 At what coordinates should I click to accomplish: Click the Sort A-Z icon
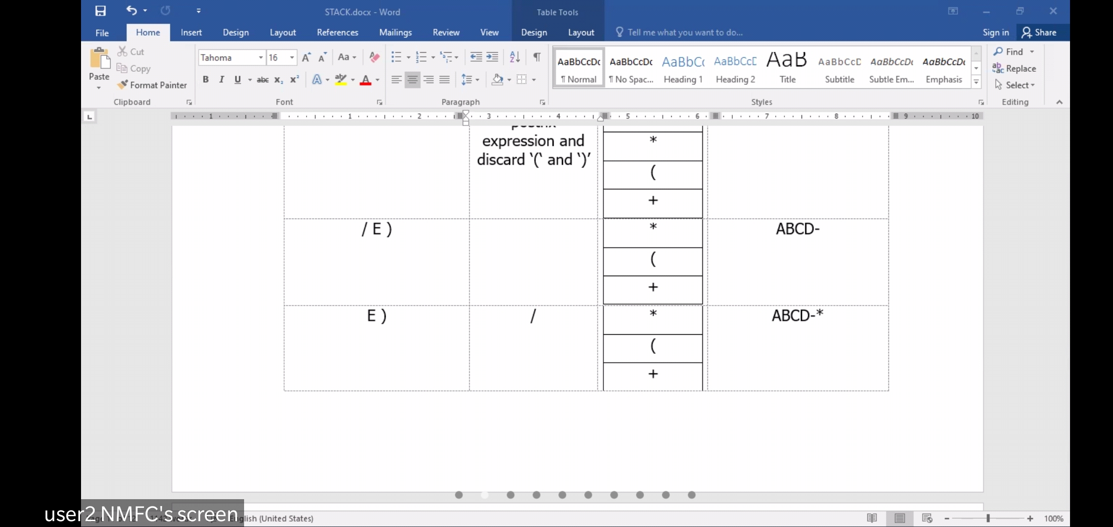pyautogui.click(x=515, y=57)
